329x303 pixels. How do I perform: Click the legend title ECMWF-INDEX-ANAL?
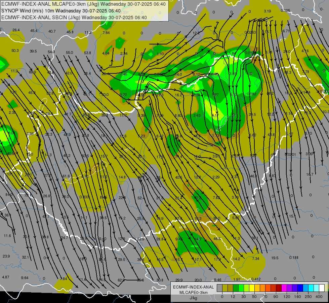(193, 287)
